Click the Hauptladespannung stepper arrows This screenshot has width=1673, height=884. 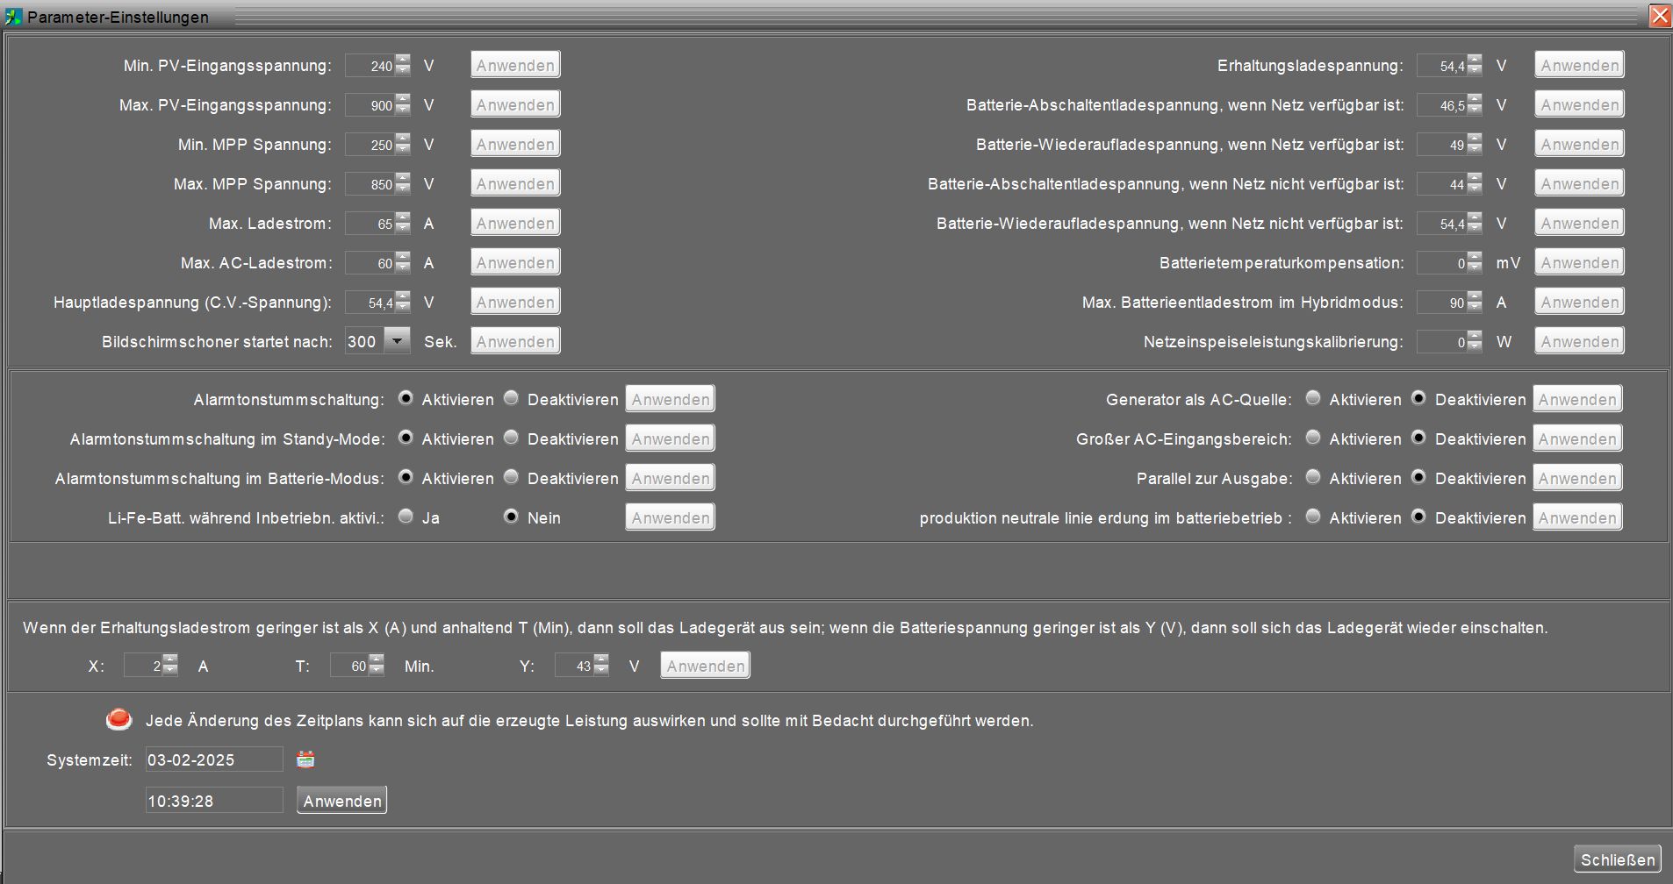[x=403, y=302]
